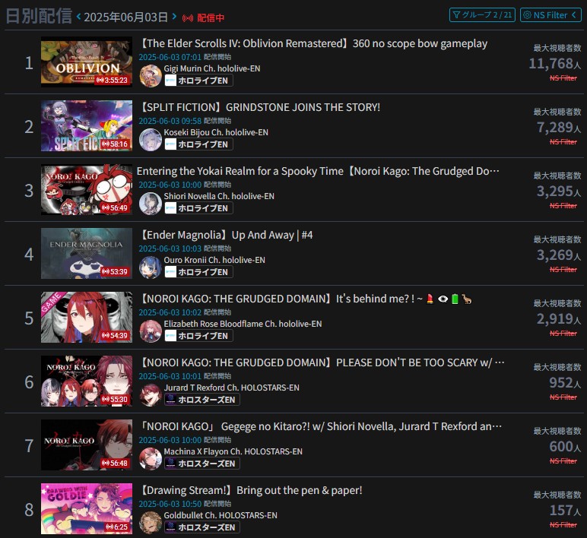Click ホロライブEN tag under Shiori Novella
Screen dimensions: 587x538
pyautogui.click(x=198, y=208)
